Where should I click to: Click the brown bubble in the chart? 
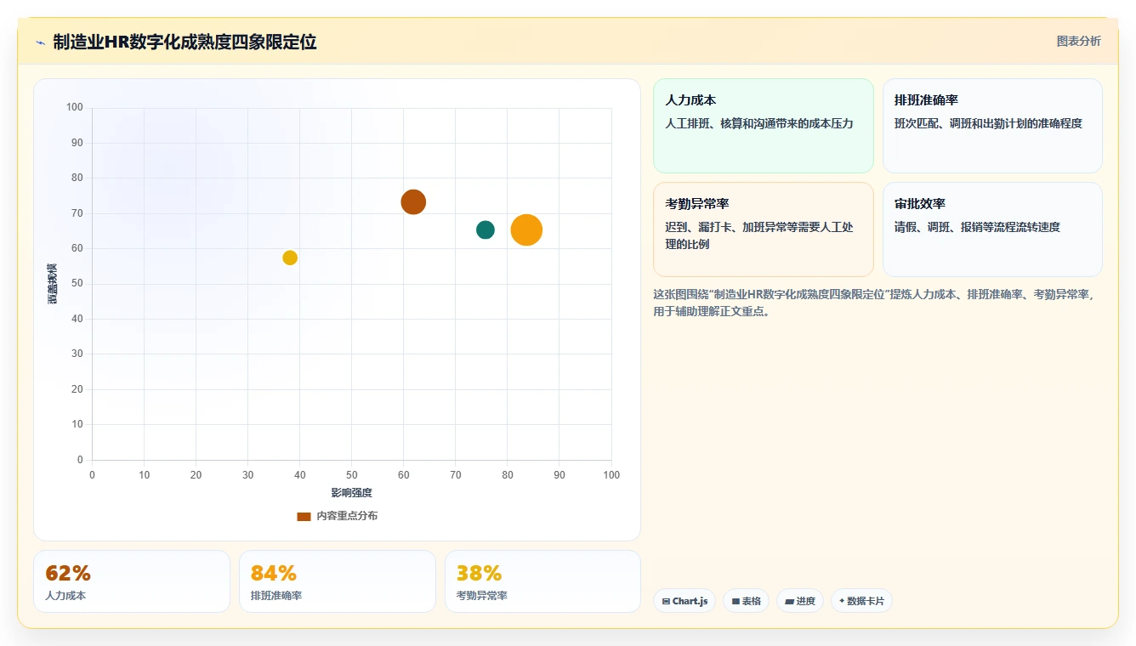[413, 202]
